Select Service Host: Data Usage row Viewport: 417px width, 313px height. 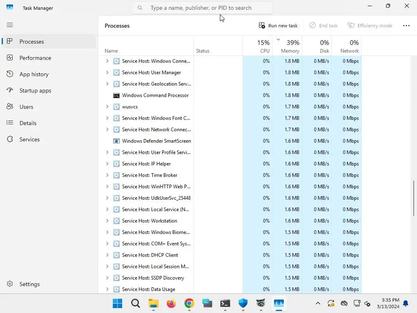(230, 289)
